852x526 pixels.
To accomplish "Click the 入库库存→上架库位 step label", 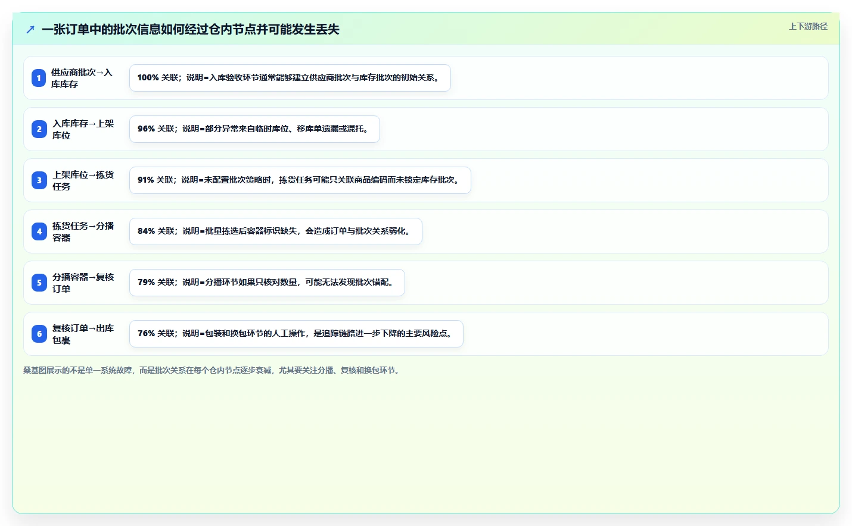I will point(83,129).
